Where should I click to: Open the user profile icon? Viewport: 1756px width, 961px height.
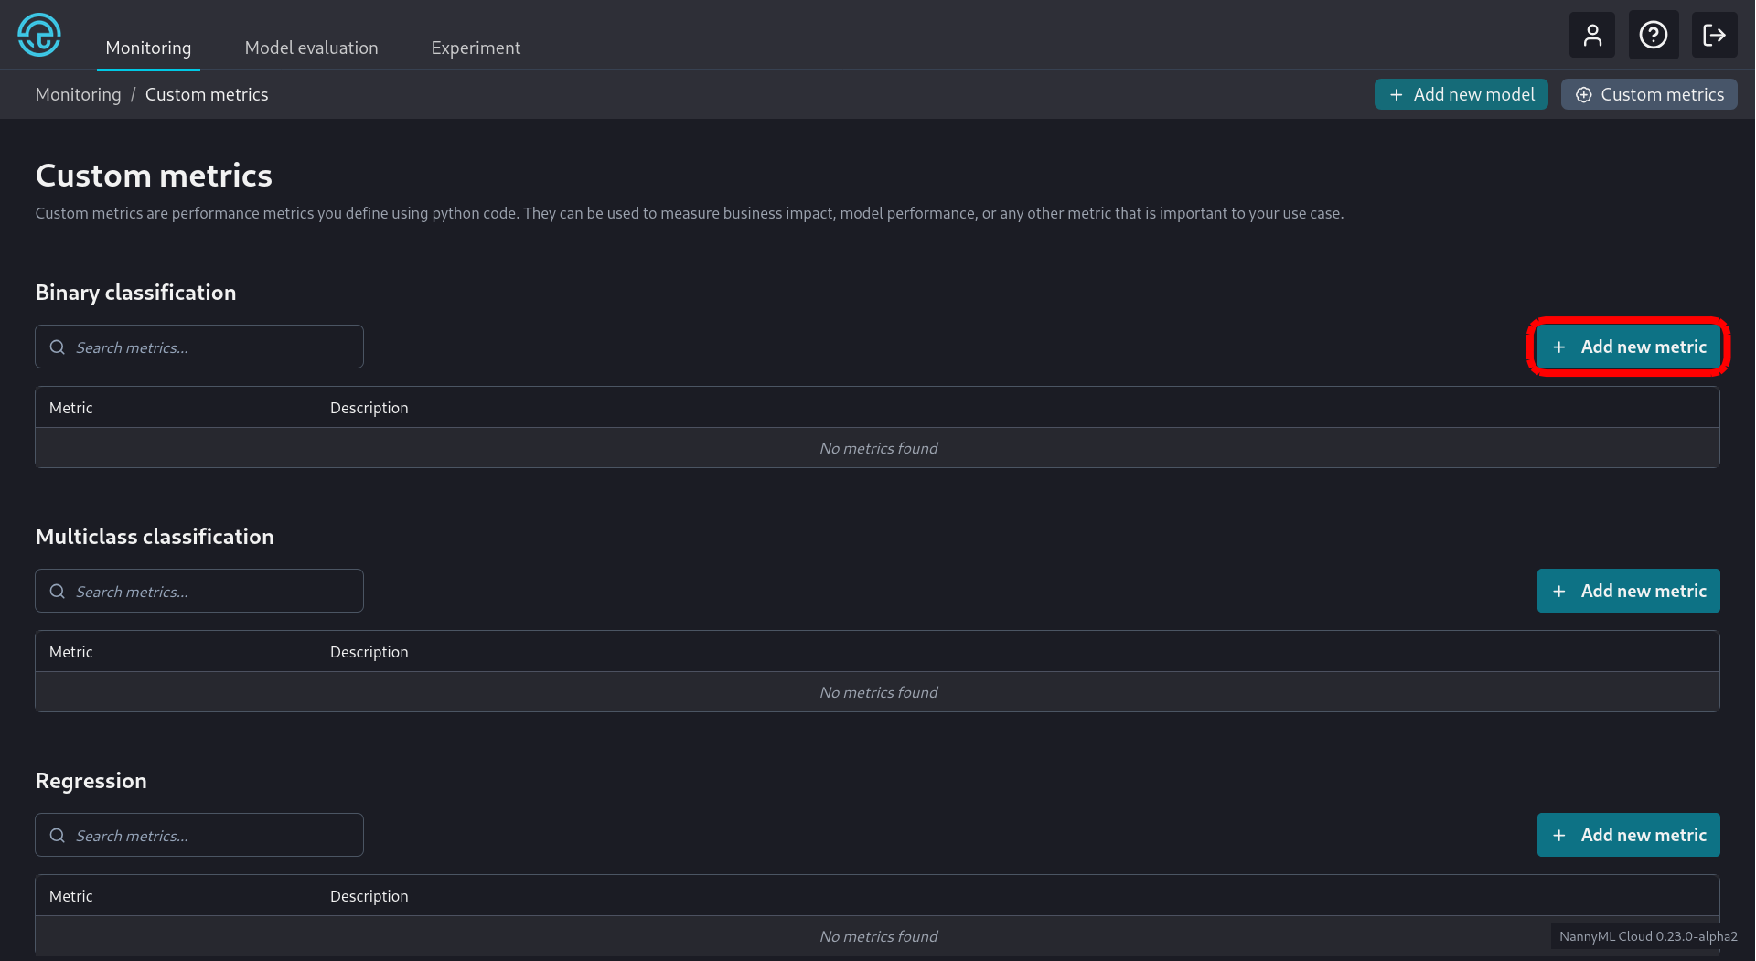tap(1592, 36)
